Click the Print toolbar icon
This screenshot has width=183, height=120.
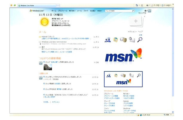point(147,5)
